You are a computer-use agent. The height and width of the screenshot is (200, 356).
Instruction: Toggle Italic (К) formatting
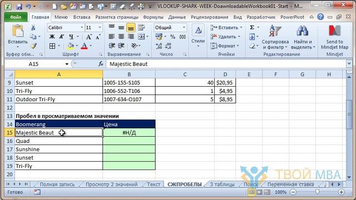click(x=61, y=37)
